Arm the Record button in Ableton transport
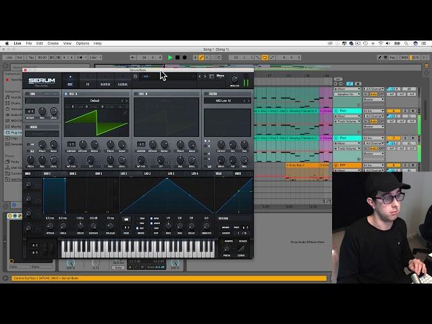432x324 pixels. (x=184, y=57)
